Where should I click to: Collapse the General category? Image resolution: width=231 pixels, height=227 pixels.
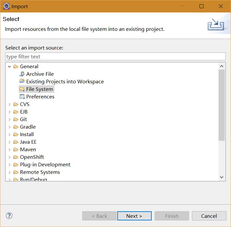(x=10, y=67)
